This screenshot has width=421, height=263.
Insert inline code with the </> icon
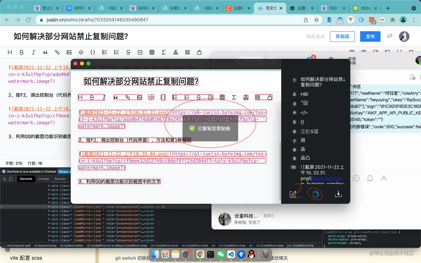coord(81,52)
